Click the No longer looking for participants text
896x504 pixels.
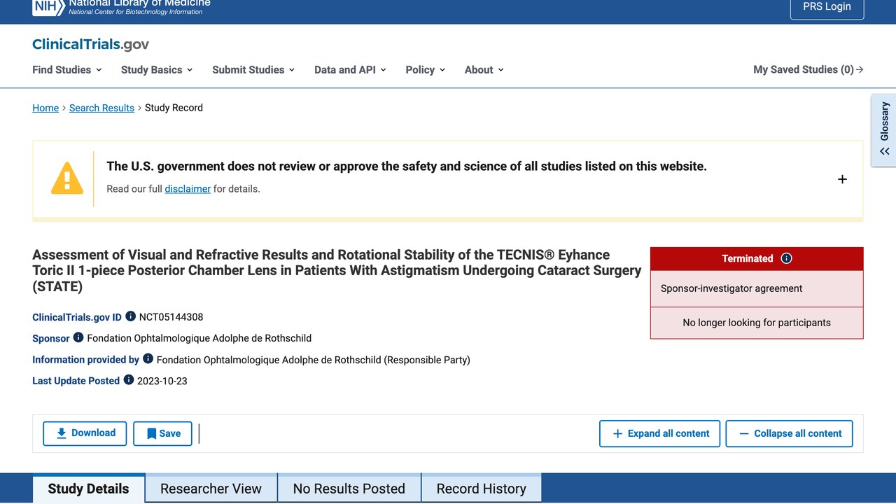click(x=757, y=323)
